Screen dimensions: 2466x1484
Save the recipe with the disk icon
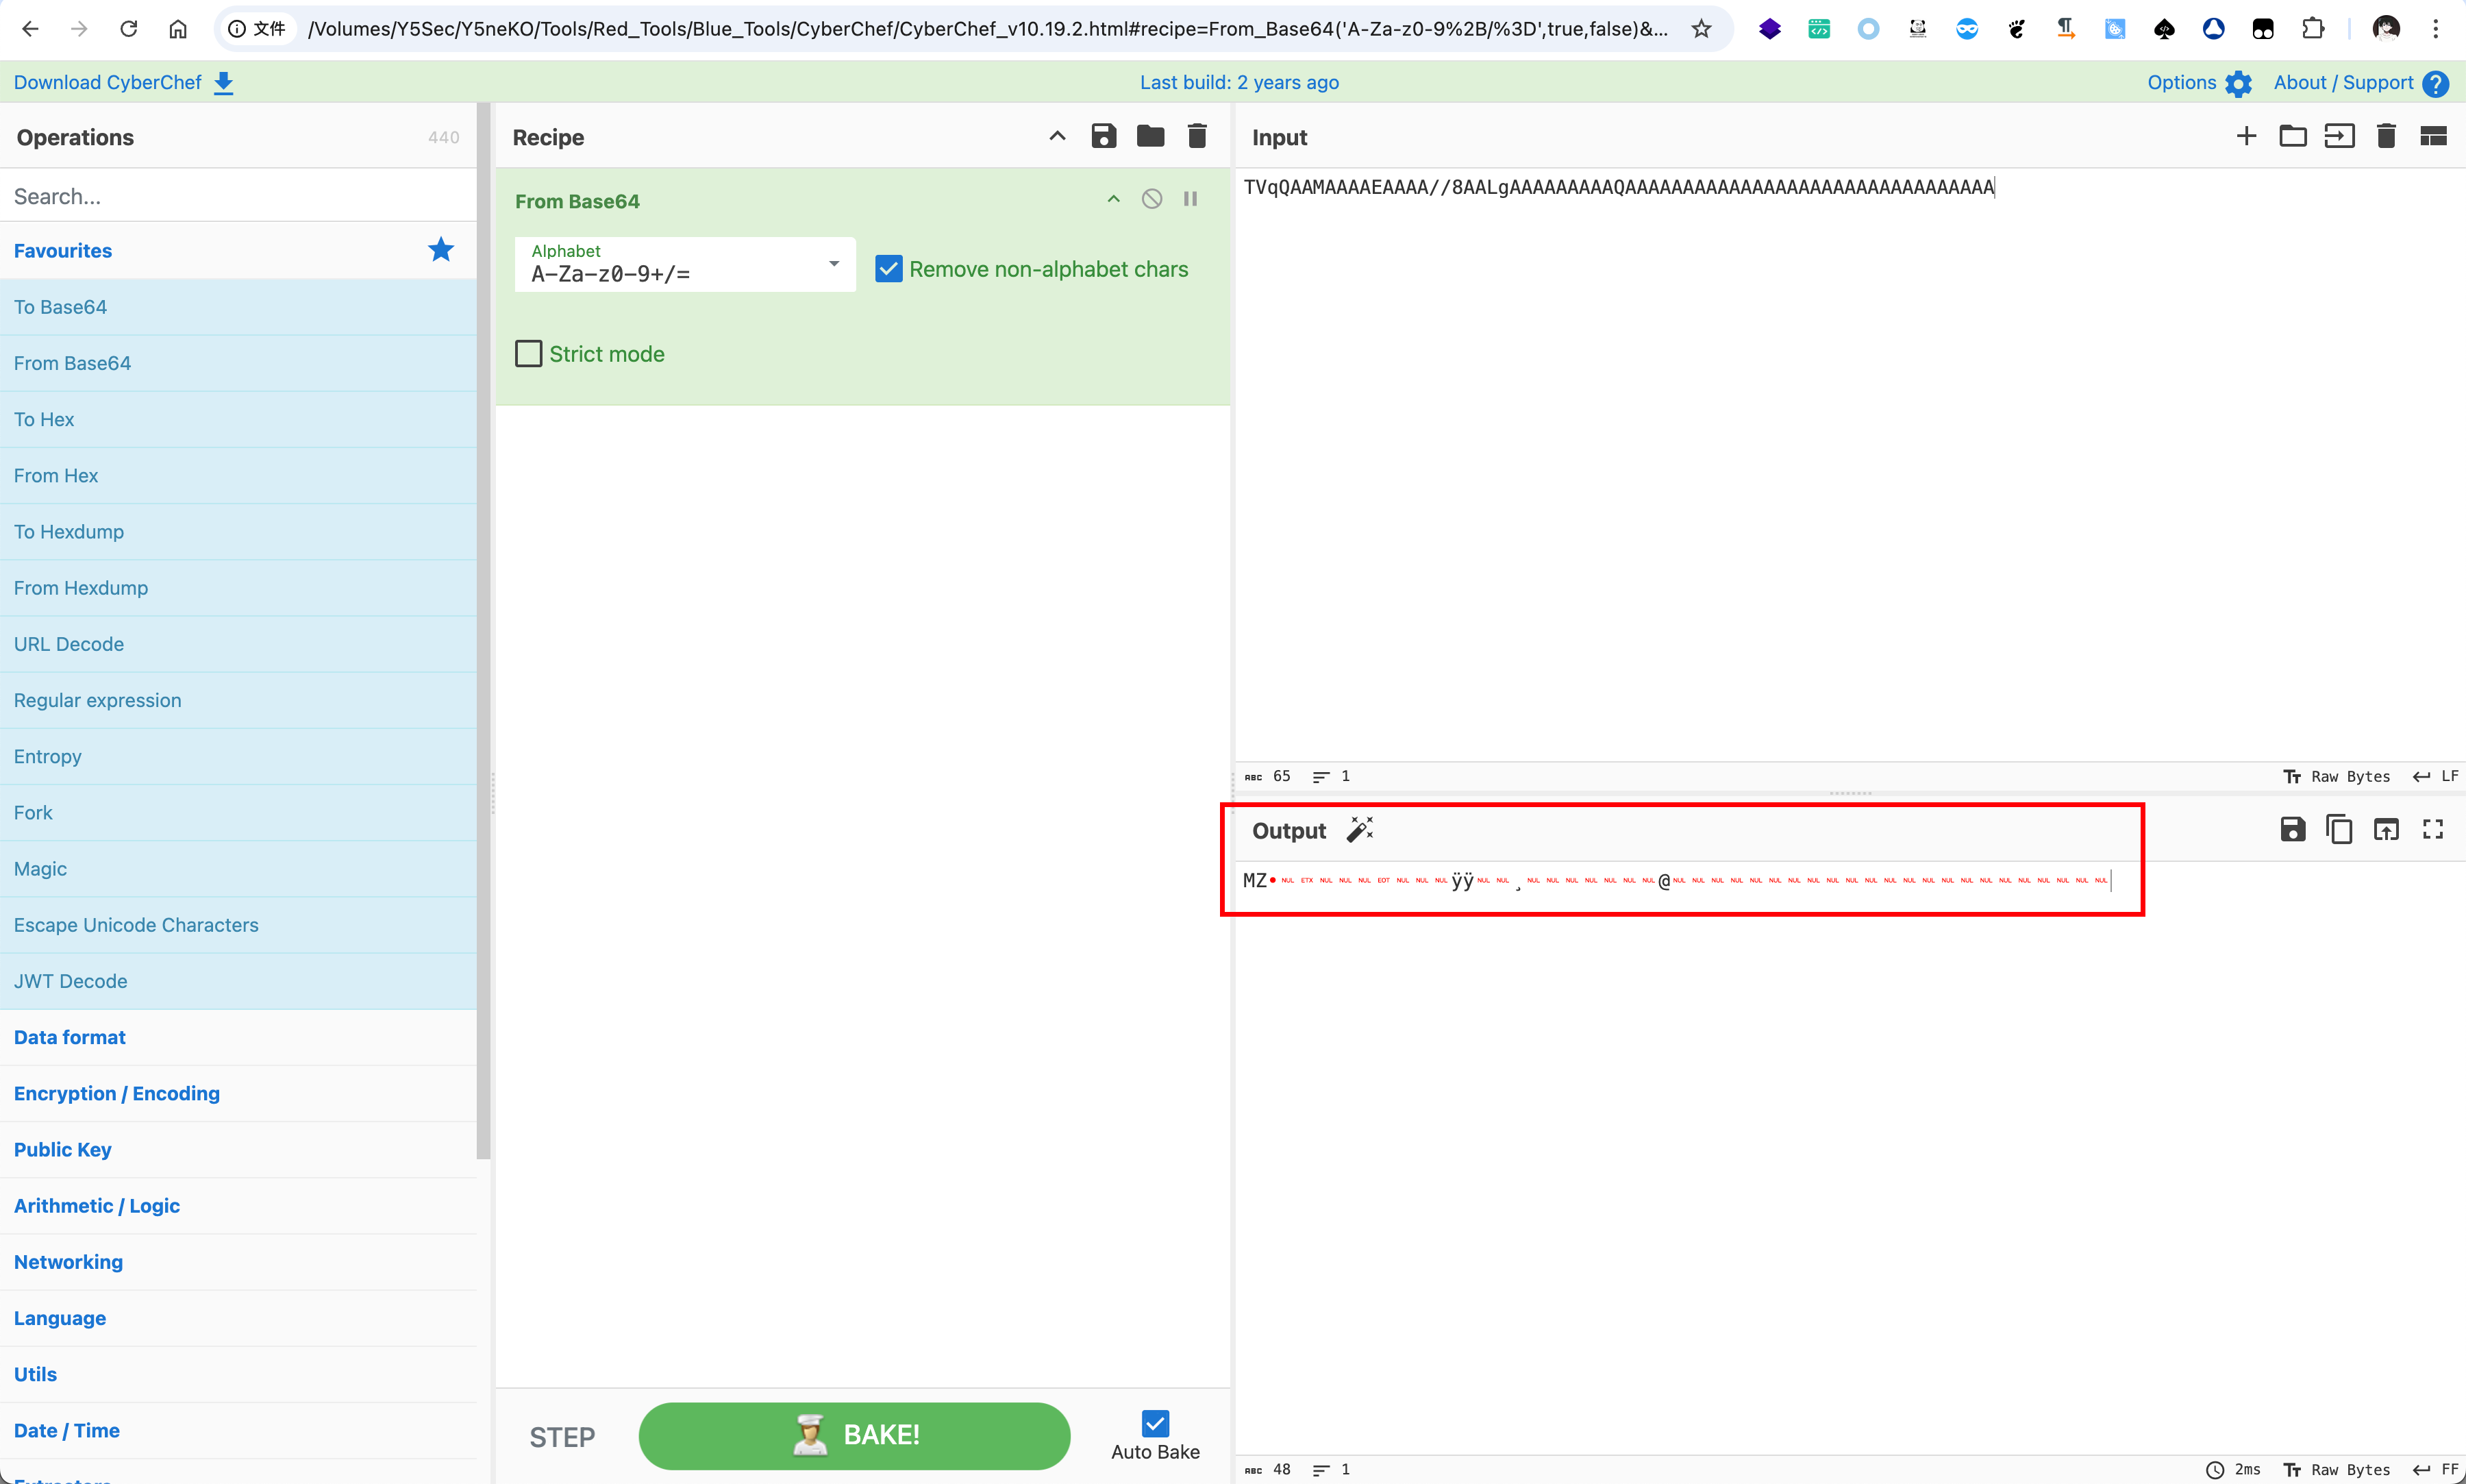pyautogui.click(x=1104, y=136)
